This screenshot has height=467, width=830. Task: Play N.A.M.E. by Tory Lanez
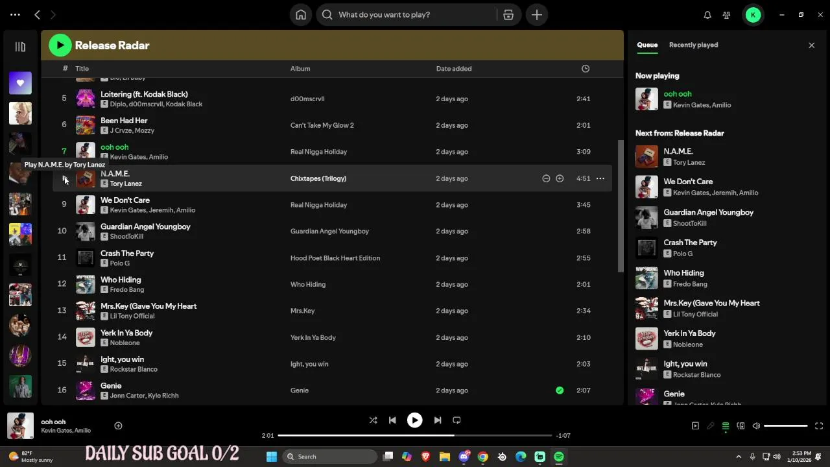coord(64,178)
